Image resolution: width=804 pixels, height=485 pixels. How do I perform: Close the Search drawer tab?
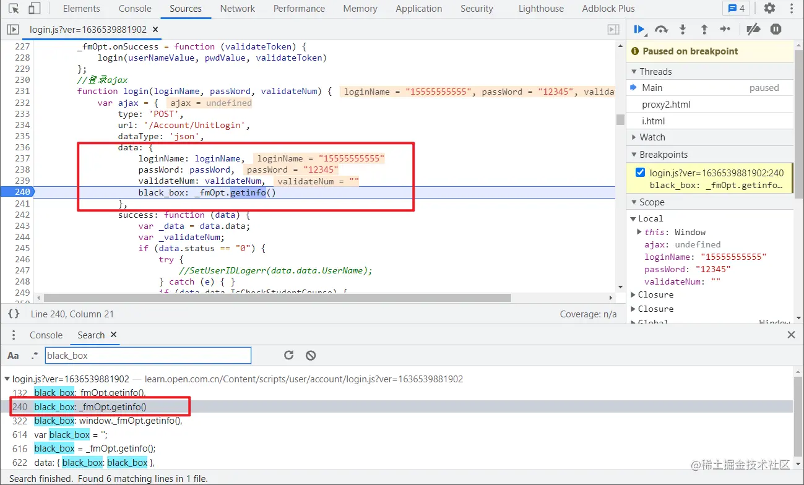[113, 335]
